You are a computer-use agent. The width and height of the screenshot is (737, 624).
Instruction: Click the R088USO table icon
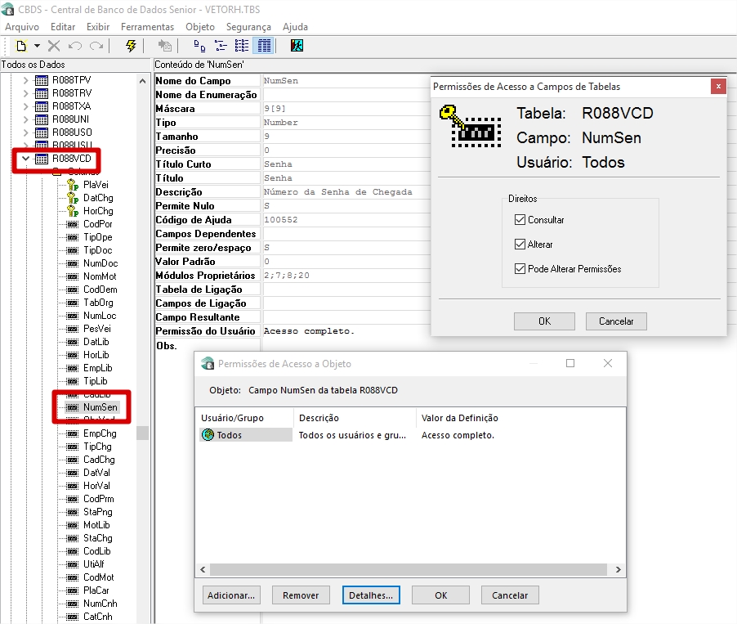coord(42,132)
